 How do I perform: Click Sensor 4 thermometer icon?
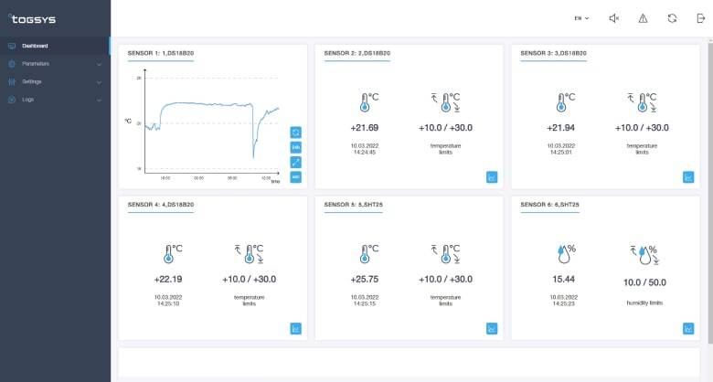point(173,254)
